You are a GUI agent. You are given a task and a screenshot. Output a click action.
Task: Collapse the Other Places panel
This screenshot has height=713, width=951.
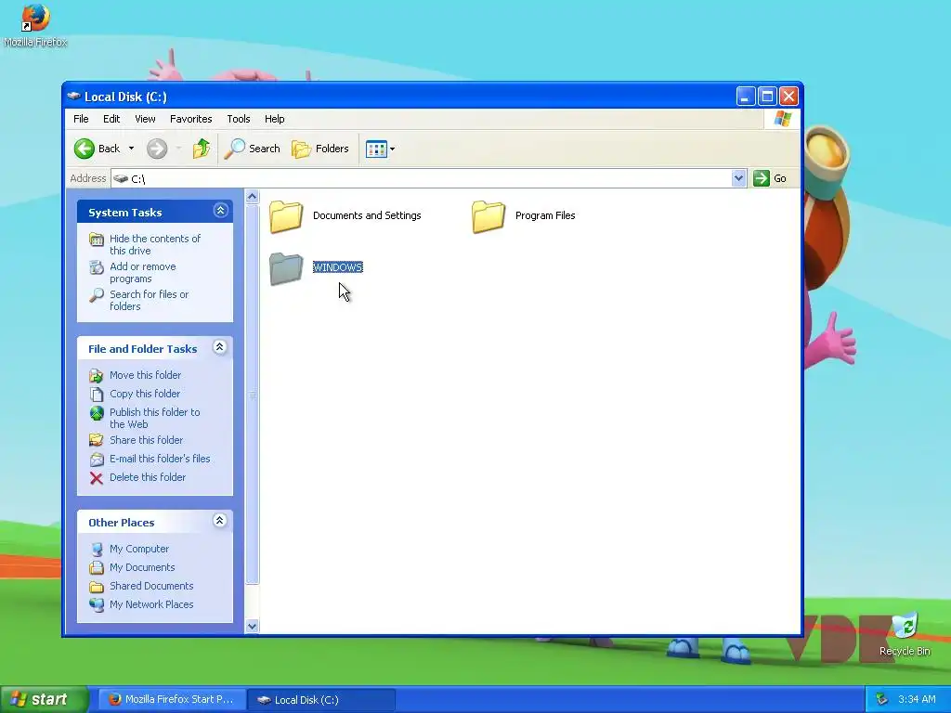pos(219,520)
